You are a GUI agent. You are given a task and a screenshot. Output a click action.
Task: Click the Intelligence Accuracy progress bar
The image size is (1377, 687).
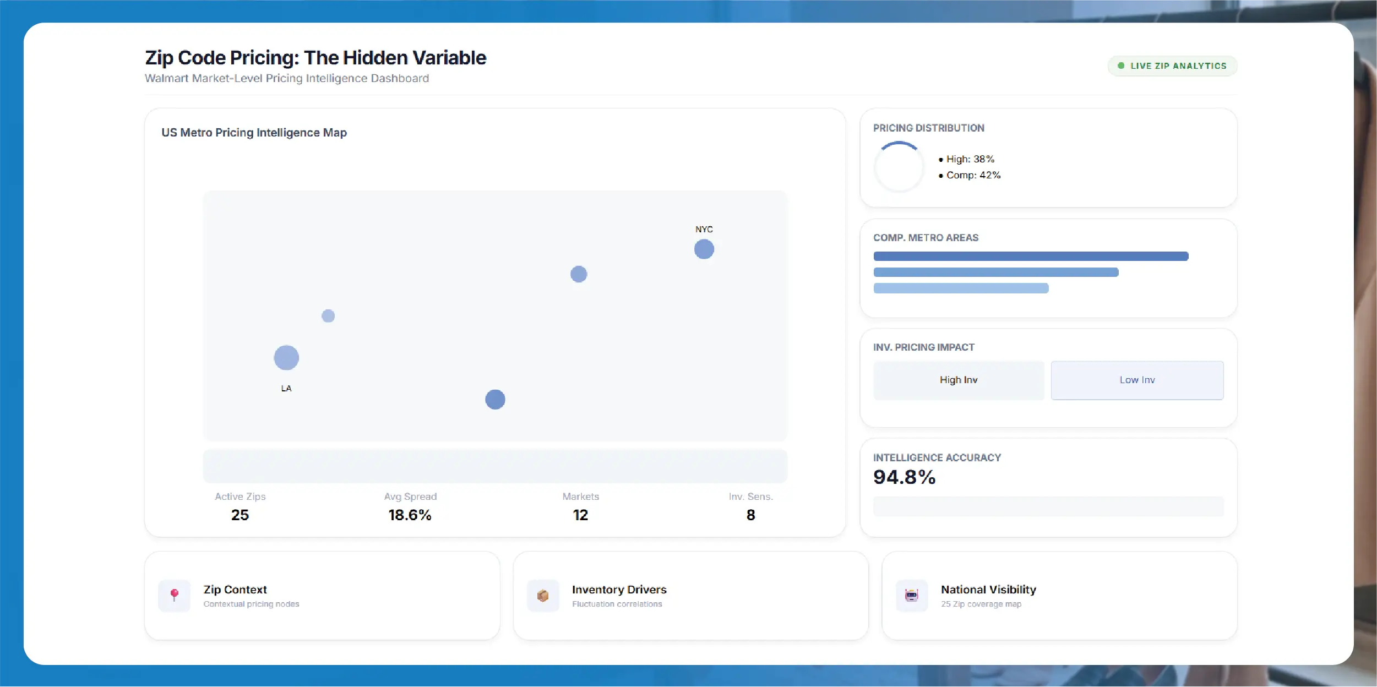tap(1049, 506)
